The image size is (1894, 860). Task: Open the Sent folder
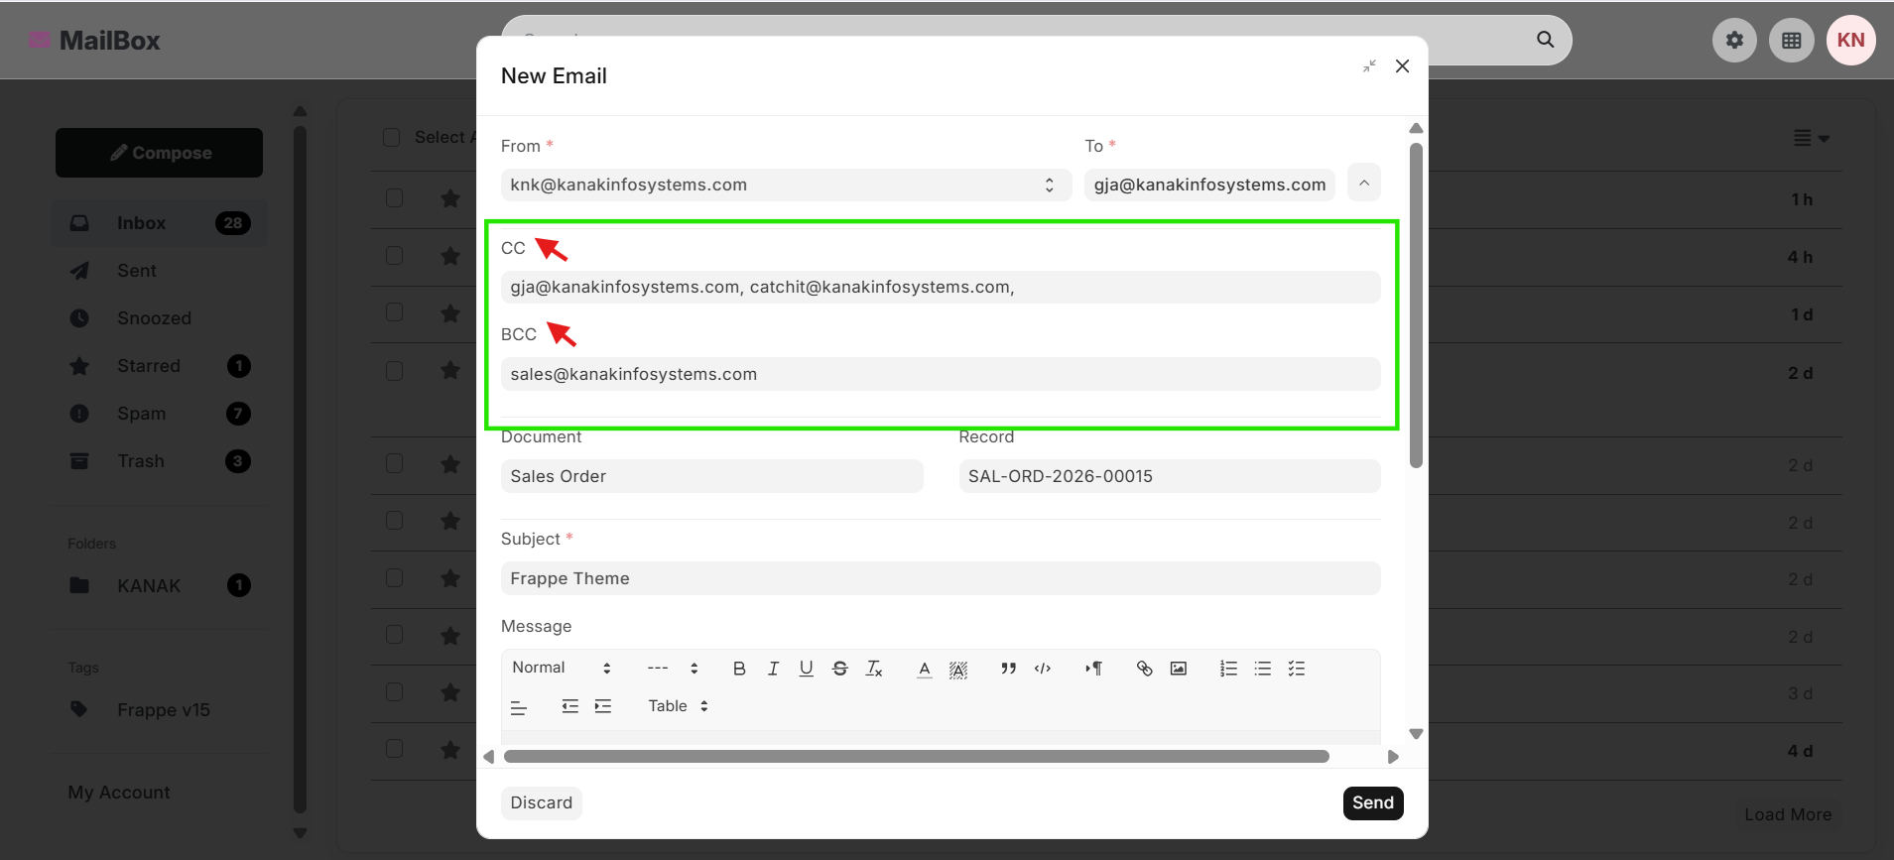(x=137, y=271)
